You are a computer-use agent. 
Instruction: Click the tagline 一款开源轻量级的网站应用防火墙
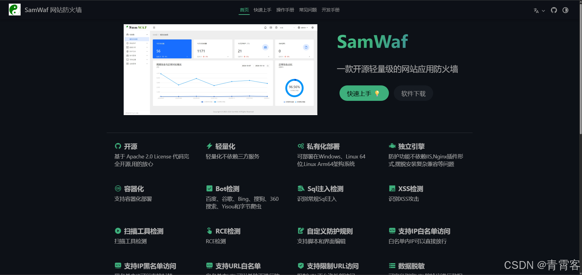coord(397,69)
